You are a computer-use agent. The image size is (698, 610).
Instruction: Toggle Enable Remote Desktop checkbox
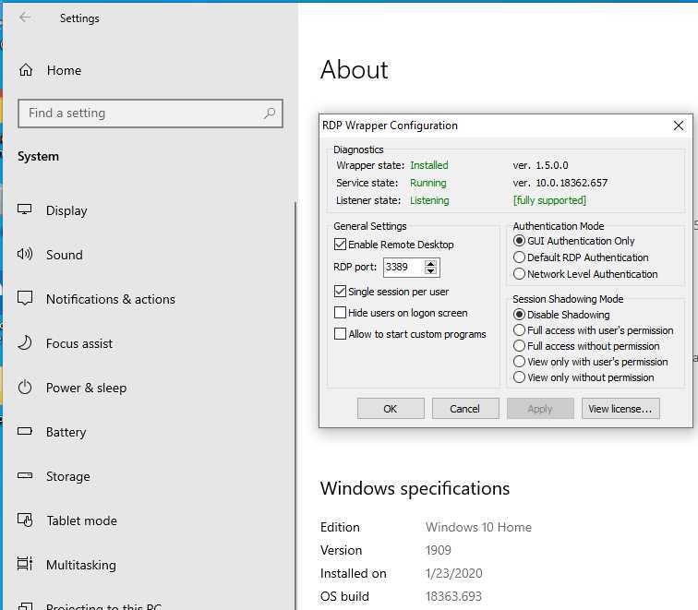pos(340,245)
